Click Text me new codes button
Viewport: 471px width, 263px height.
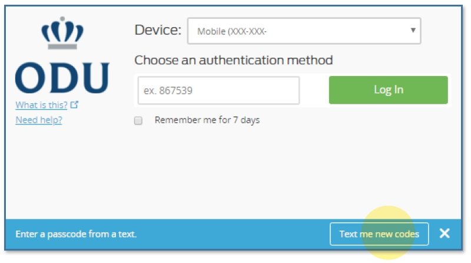coord(379,234)
